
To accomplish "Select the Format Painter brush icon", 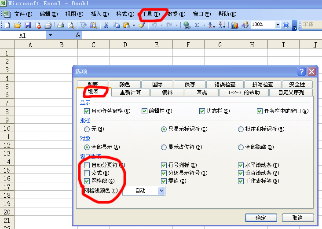I will click(x=142, y=25).
